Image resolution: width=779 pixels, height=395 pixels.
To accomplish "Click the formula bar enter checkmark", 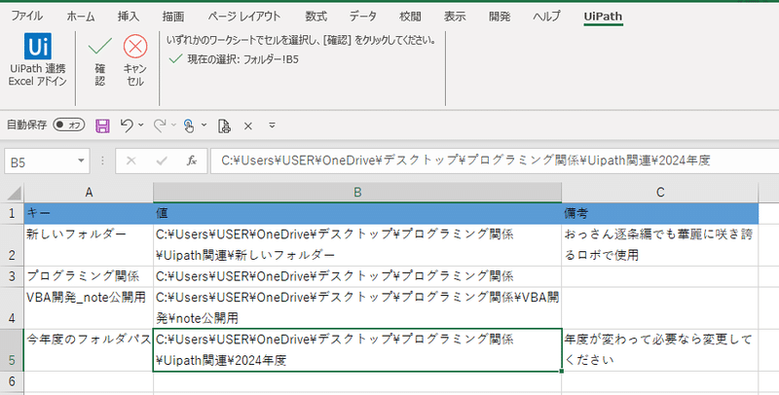I will [162, 161].
